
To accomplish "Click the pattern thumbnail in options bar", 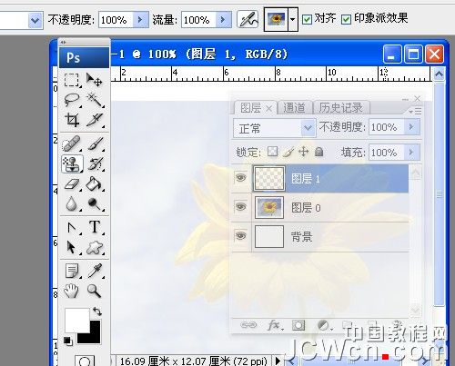I will click(x=276, y=20).
